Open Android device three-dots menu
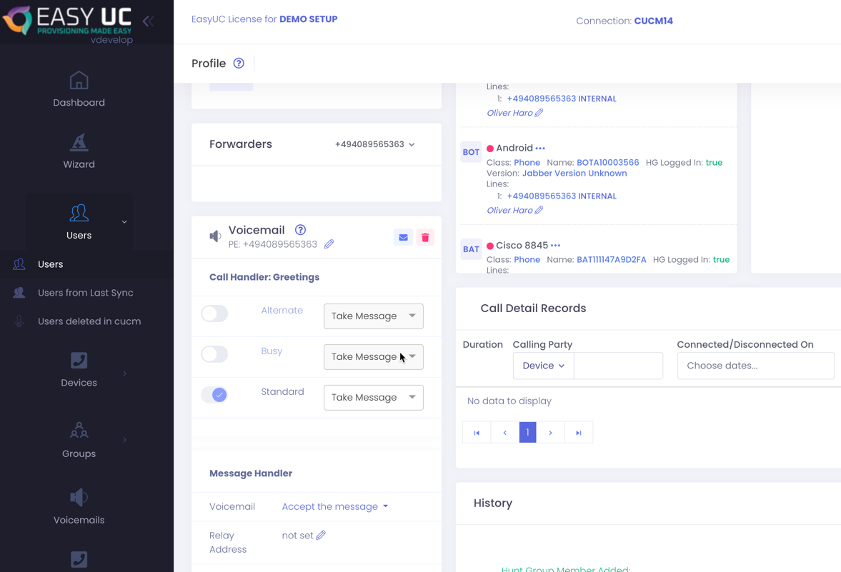Screen dimensions: 841x572 [540, 149]
